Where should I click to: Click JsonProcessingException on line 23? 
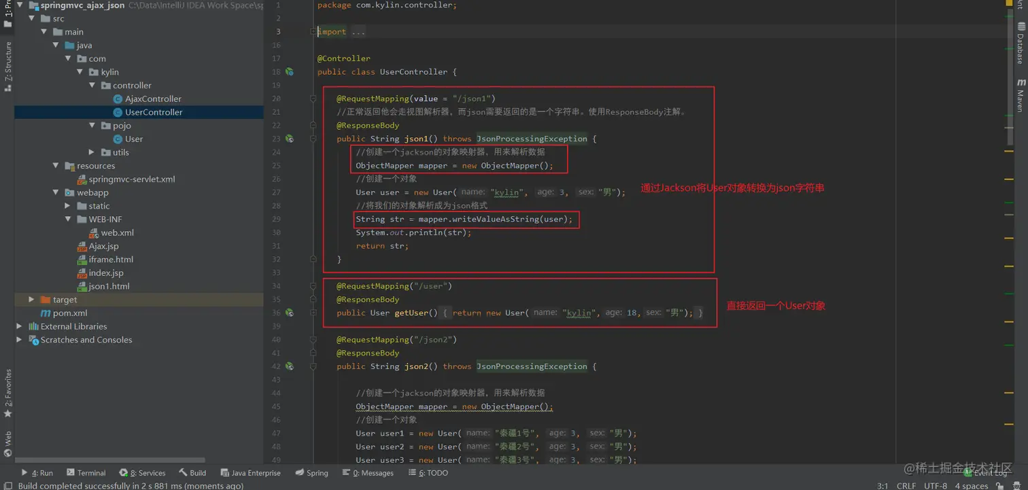pos(532,139)
